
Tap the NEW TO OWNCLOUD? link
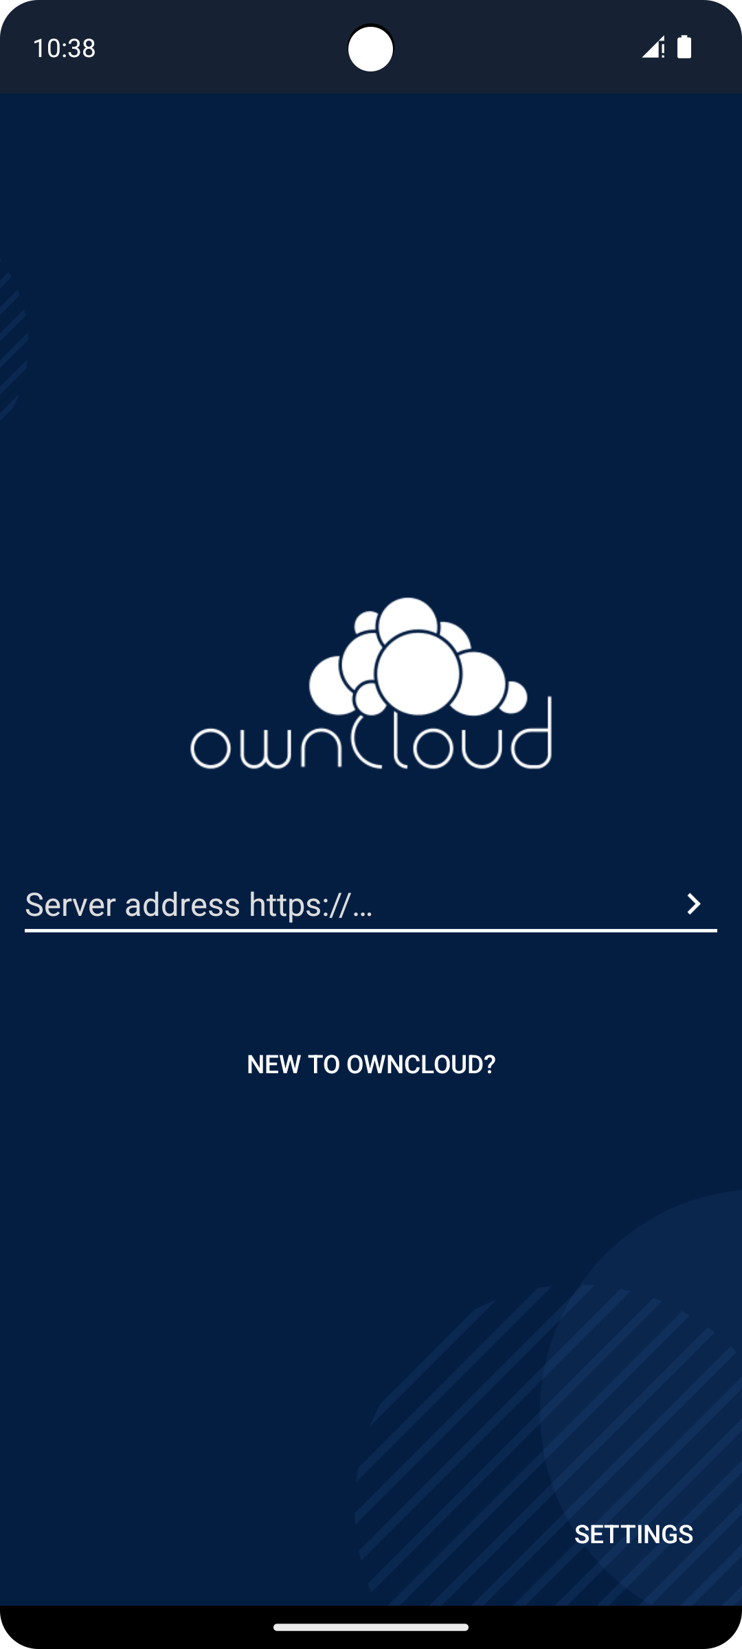[371, 1064]
